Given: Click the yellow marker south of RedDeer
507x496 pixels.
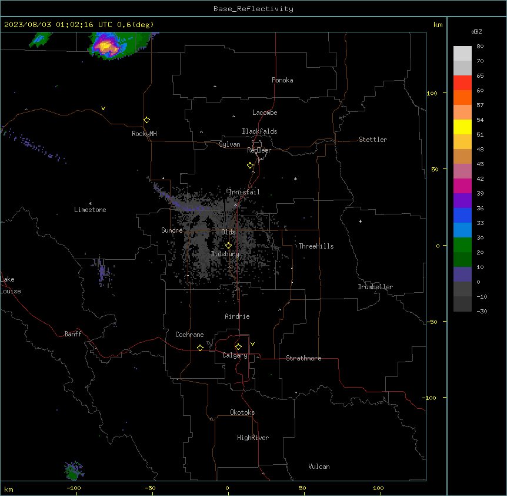Looking at the screenshot, I should [251, 166].
